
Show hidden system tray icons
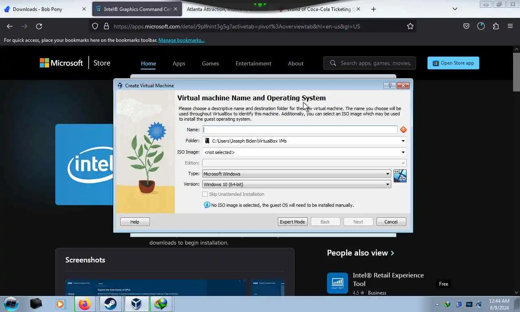point(437,304)
